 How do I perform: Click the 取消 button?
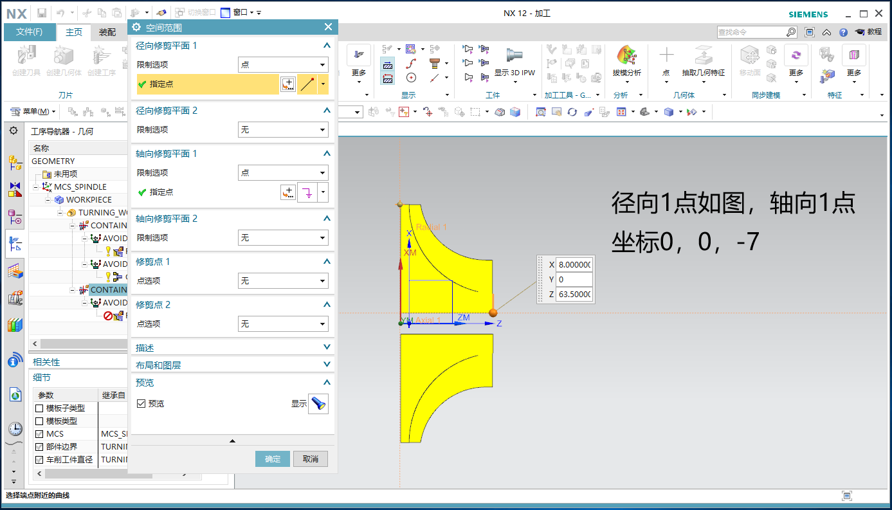pos(311,459)
